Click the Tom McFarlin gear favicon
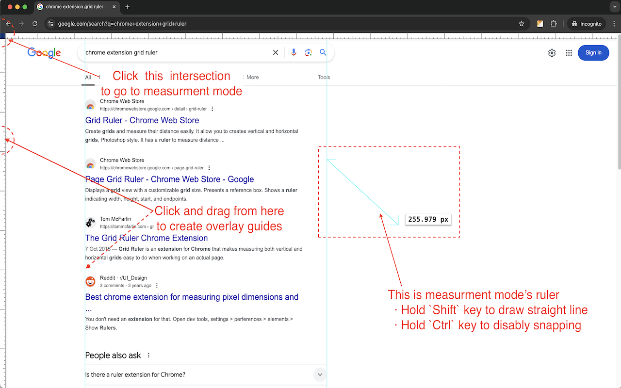 click(90, 223)
